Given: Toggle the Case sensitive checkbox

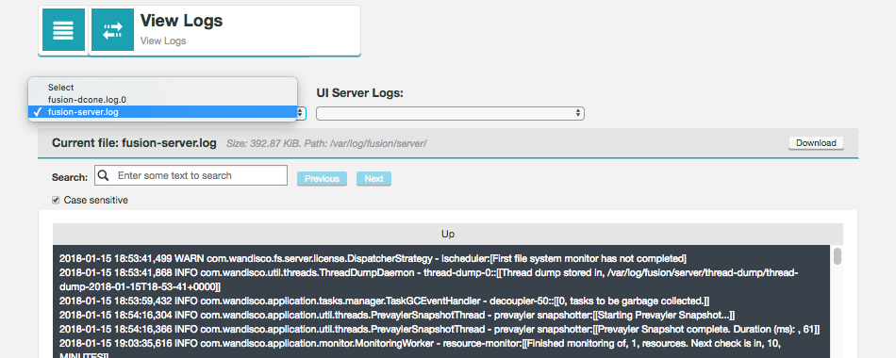Looking at the screenshot, I should (x=56, y=200).
